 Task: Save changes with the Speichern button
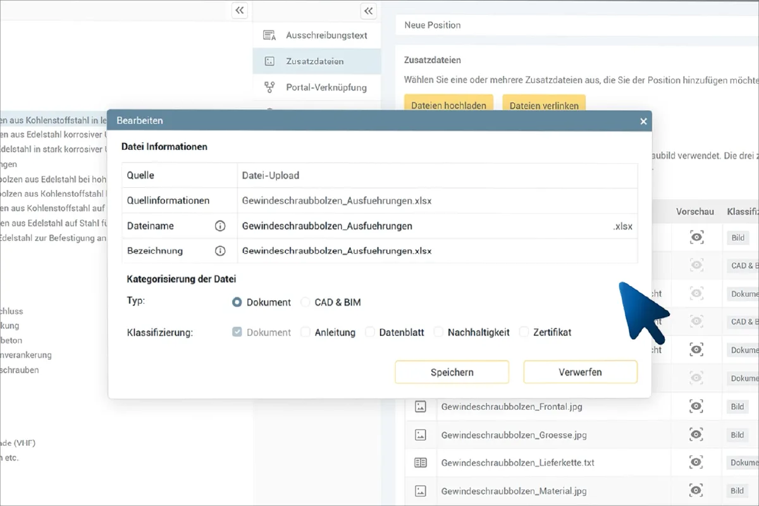pyautogui.click(x=452, y=372)
